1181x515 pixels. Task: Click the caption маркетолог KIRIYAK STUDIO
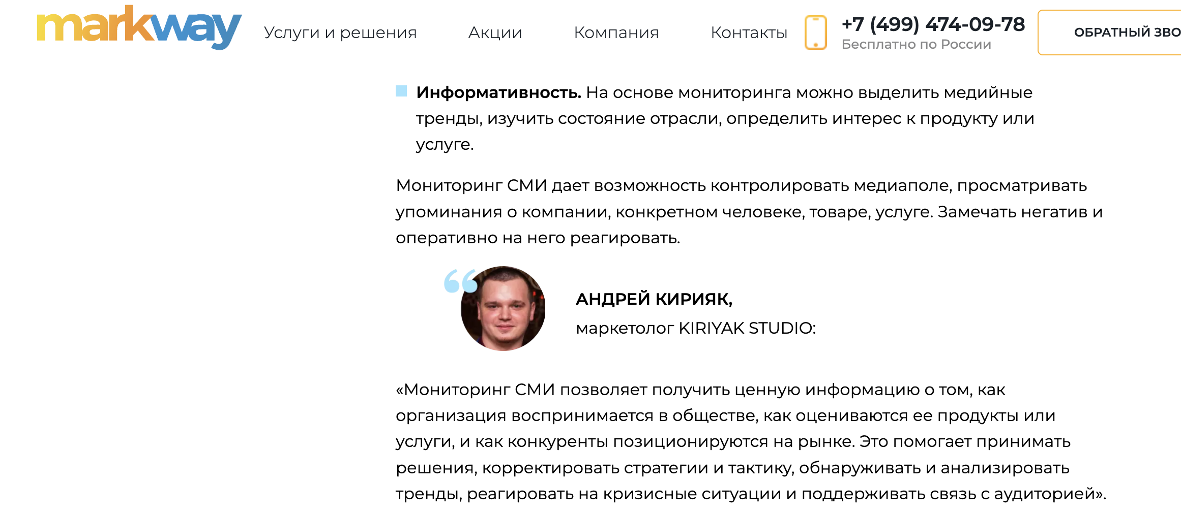695,328
